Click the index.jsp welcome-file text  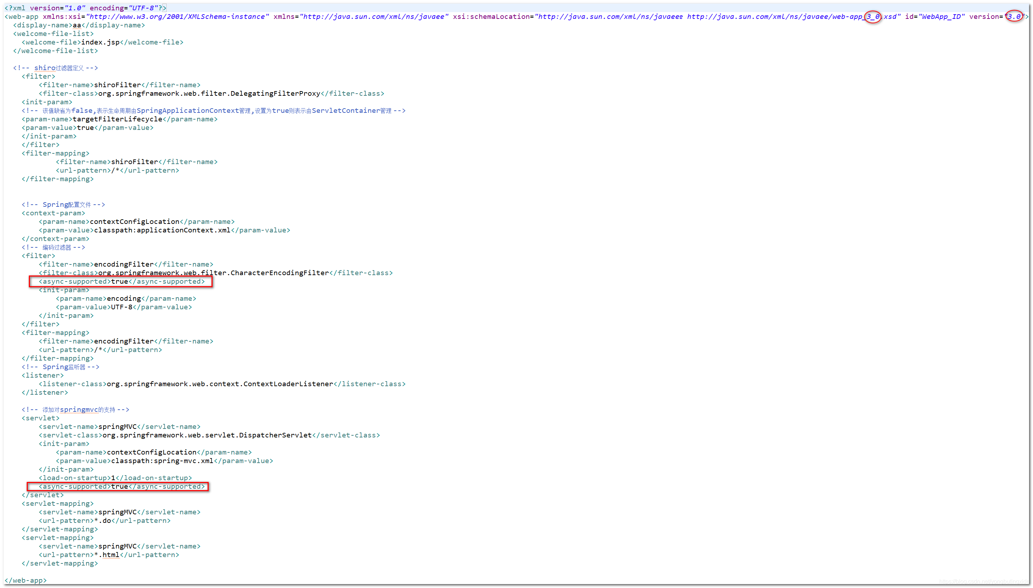(x=100, y=42)
